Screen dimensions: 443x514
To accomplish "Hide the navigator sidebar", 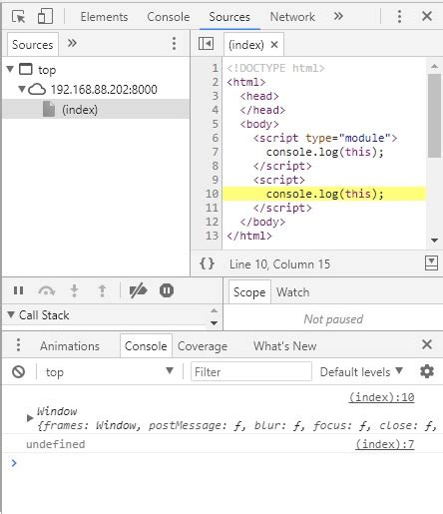I will pyautogui.click(x=206, y=44).
